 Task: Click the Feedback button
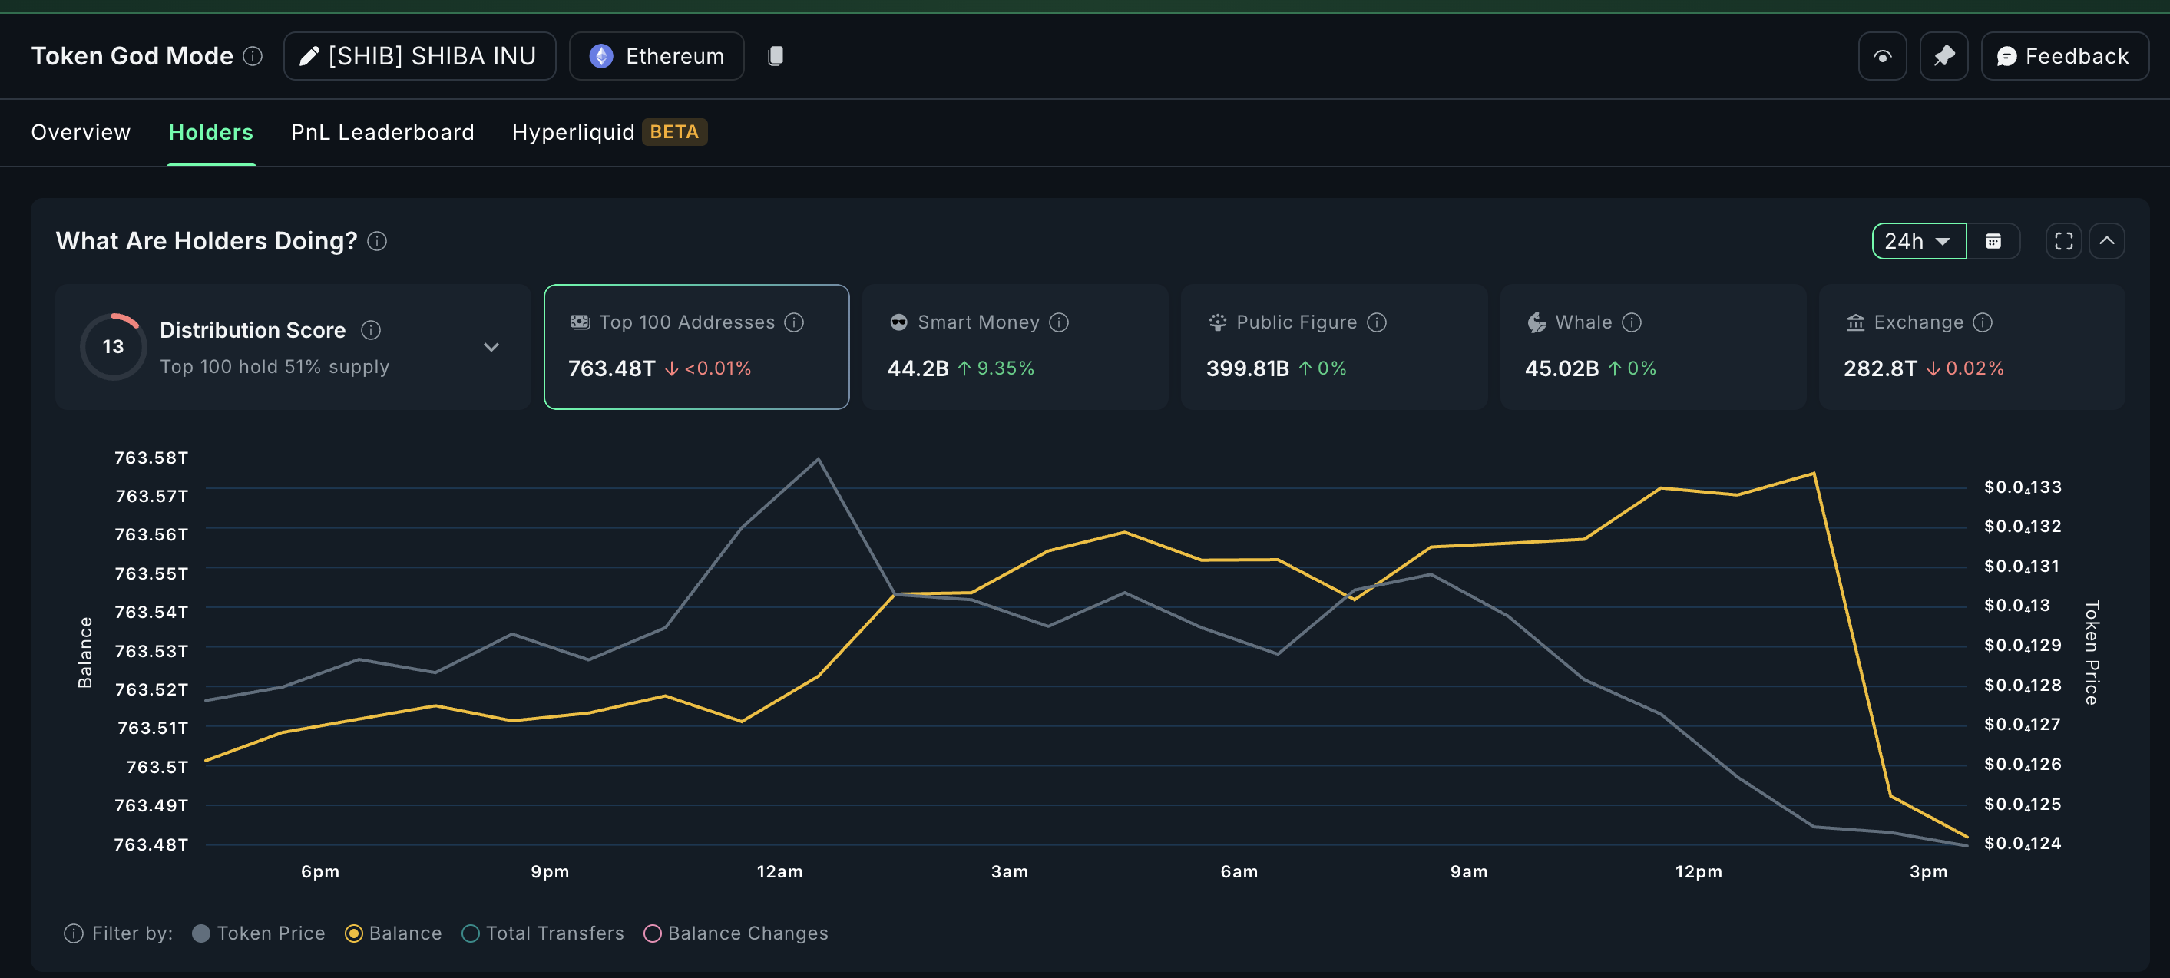coord(2064,57)
